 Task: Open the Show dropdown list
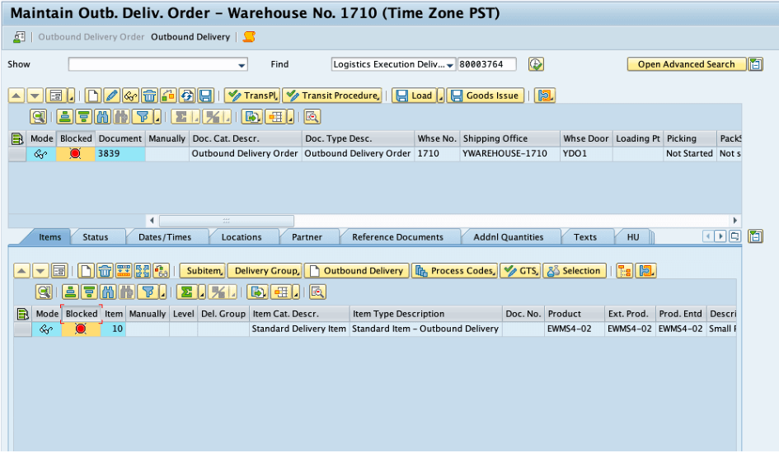tap(242, 64)
